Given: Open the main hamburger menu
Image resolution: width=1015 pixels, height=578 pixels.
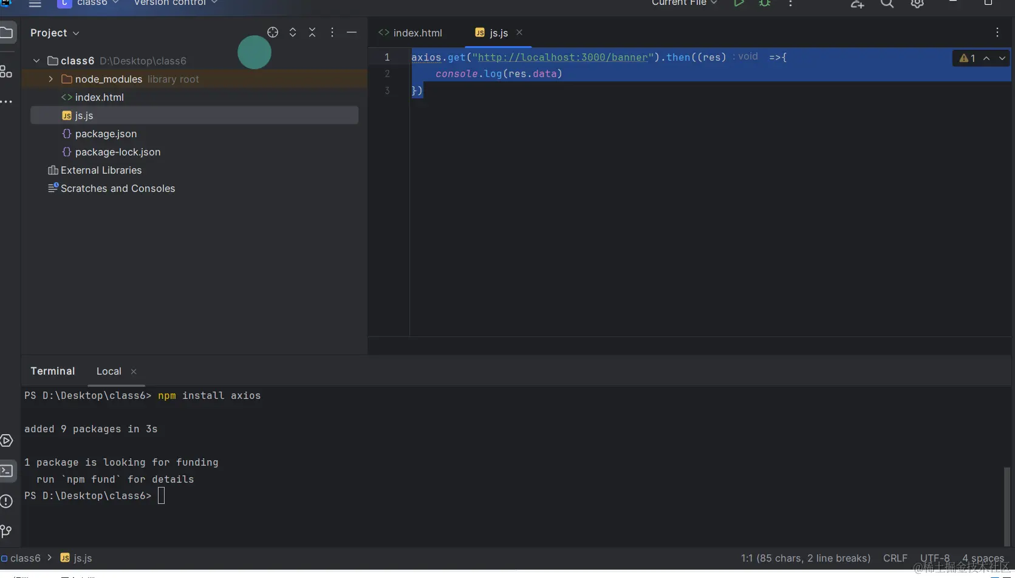Looking at the screenshot, I should [35, 4].
